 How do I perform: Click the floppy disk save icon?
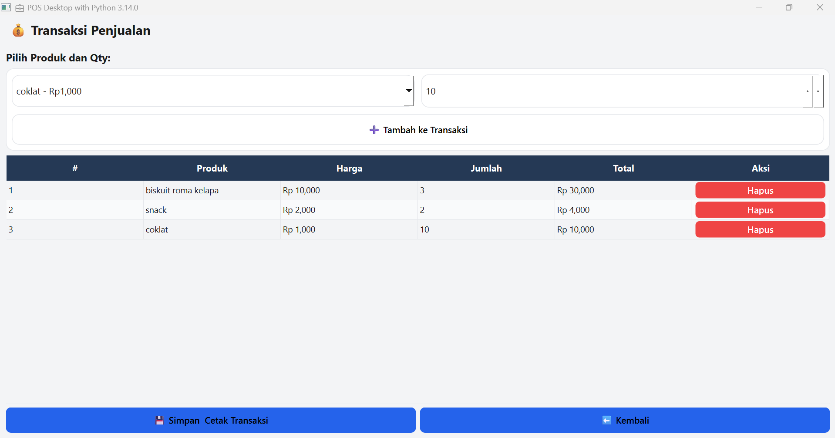coord(160,420)
